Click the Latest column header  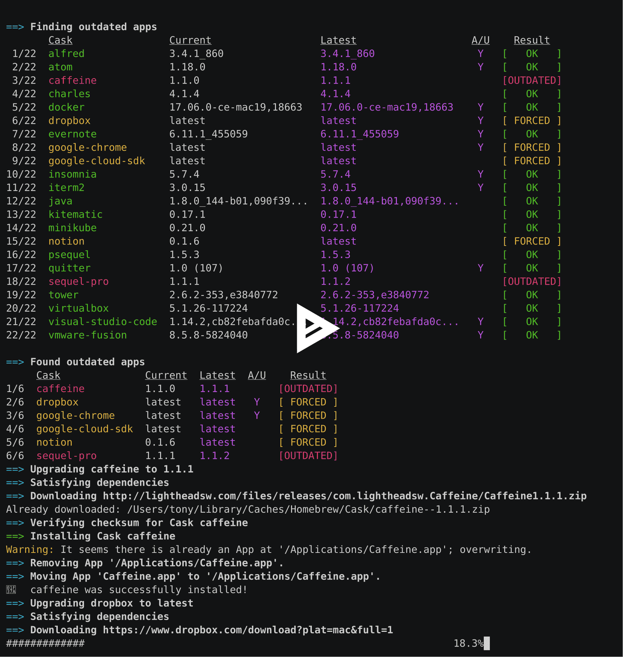[x=338, y=40]
